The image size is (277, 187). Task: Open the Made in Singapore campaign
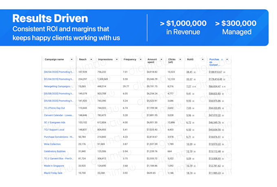coord(54,166)
